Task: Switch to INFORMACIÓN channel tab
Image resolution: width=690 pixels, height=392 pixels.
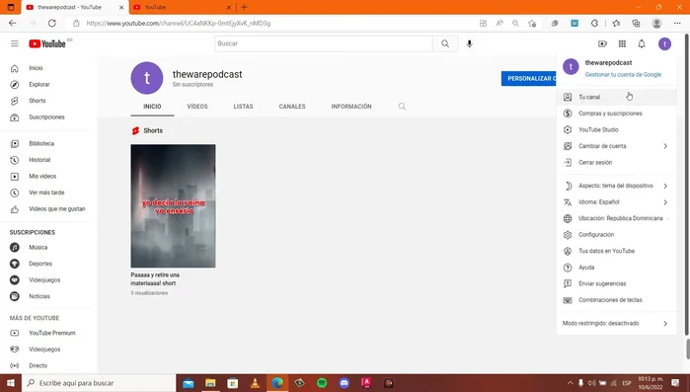Action: (x=351, y=107)
